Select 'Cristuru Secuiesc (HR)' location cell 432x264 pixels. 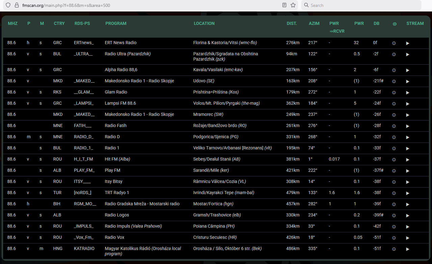[215, 237]
